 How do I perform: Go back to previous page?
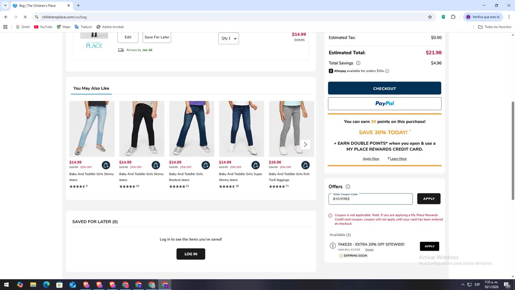tap(6, 17)
